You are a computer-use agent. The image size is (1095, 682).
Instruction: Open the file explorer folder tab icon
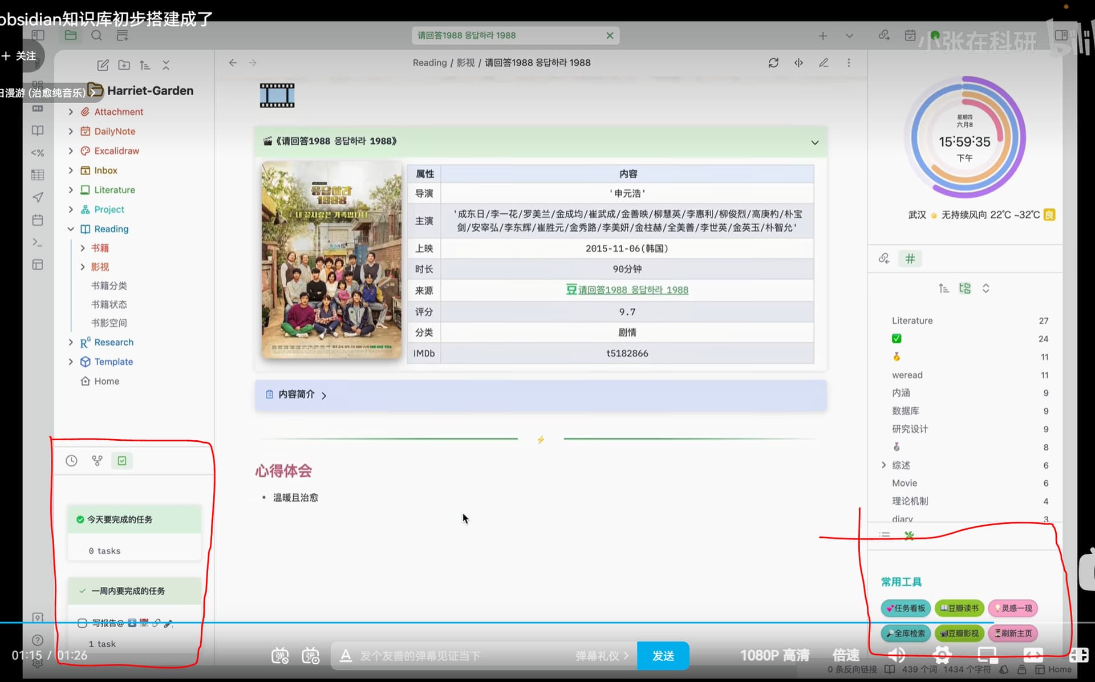click(x=71, y=35)
